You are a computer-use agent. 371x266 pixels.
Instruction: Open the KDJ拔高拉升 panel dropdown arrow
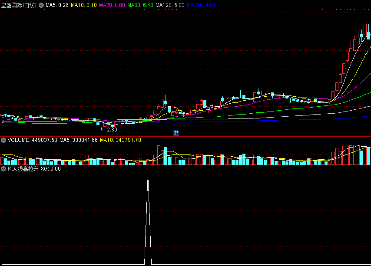click(x=3, y=169)
